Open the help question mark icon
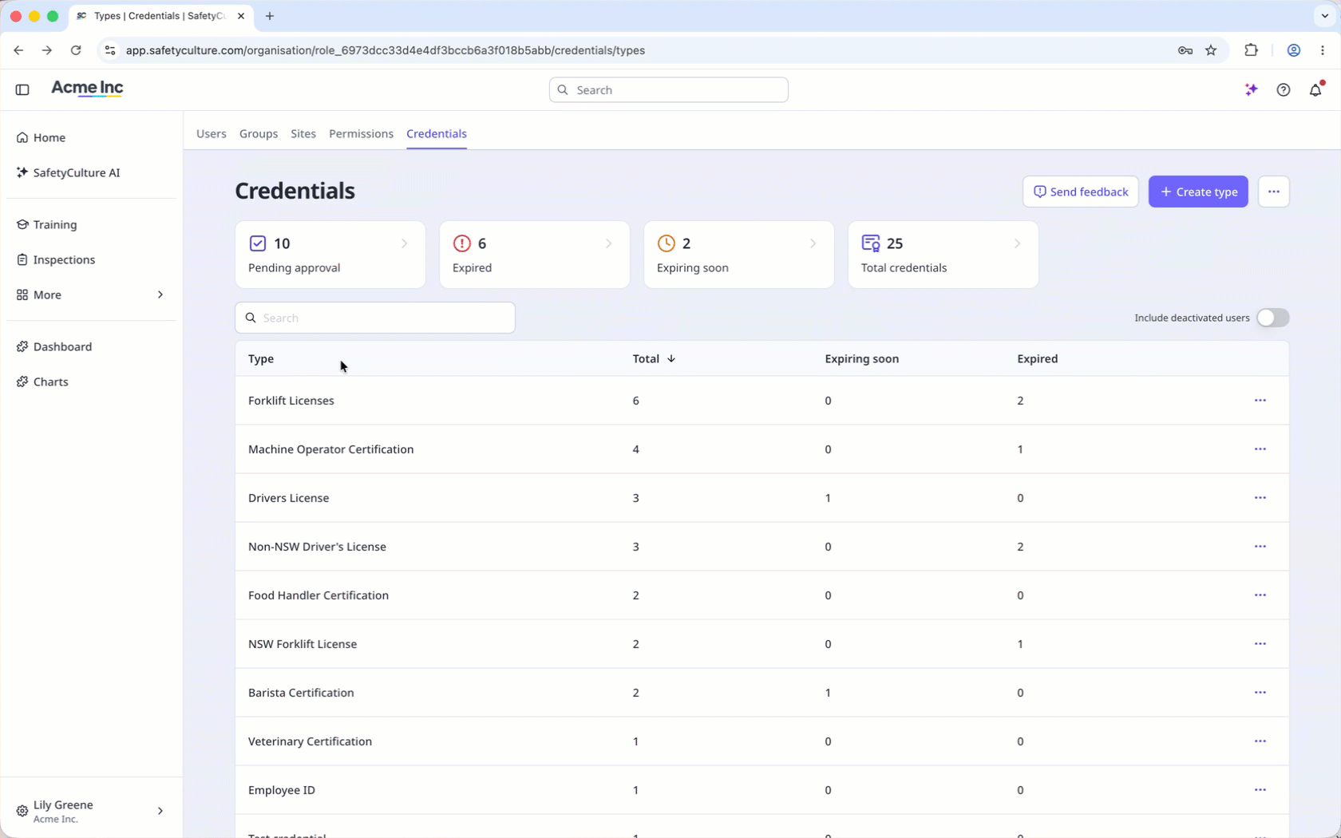1341x838 pixels. pos(1284,90)
